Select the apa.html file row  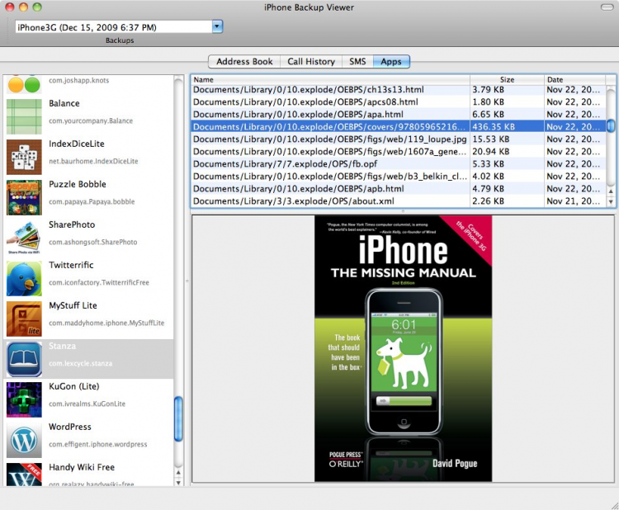click(x=399, y=115)
